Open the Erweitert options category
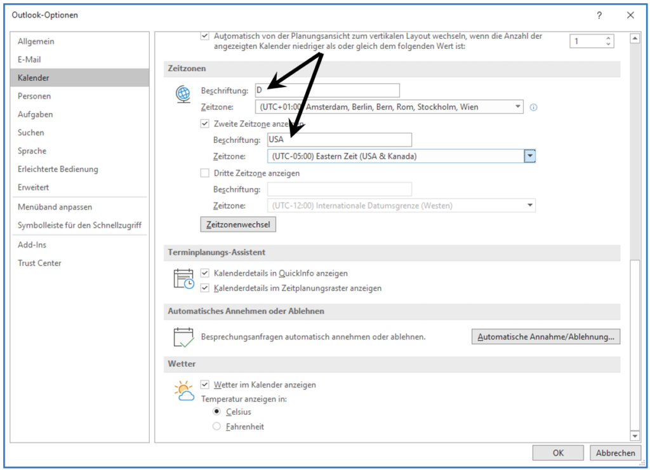This screenshot has height=470, width=650. tap(79, 187)
